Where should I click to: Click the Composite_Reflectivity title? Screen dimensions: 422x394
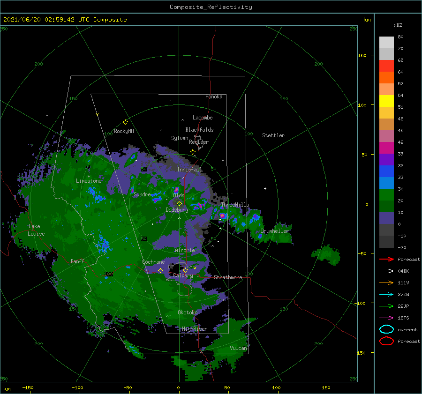[211, 7]
